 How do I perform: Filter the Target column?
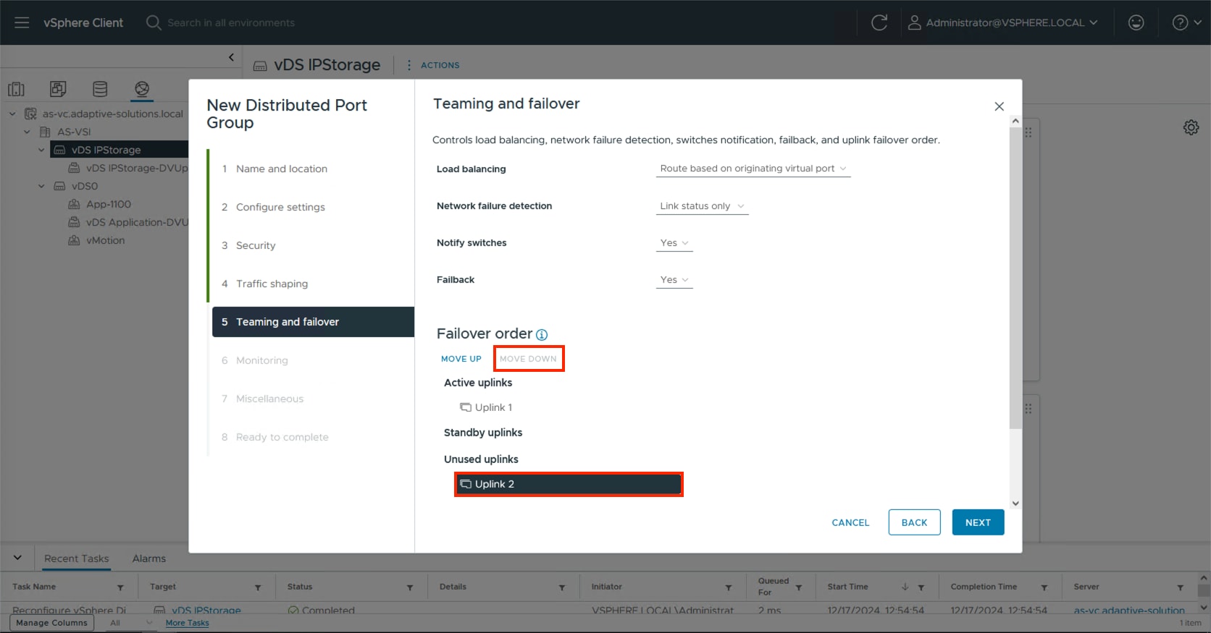[x=258, y=587]
